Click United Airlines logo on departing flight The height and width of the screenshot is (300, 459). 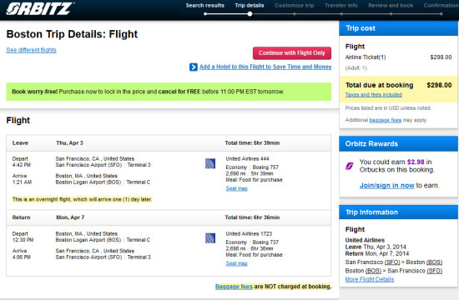pyautogui.click(x=210, y=163)
